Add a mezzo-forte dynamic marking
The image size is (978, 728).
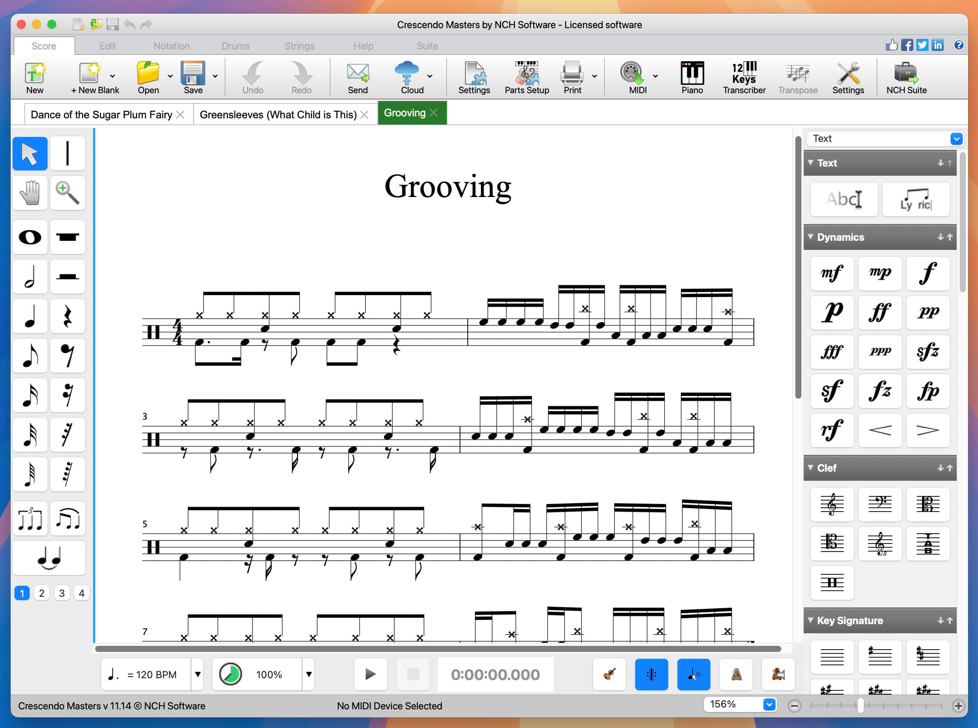831,273
